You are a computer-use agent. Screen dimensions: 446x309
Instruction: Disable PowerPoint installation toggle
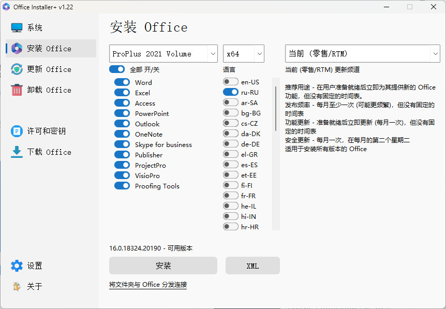click(x=122, y=113)
